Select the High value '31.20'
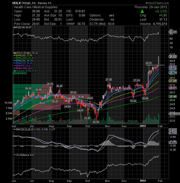 point(36,15)
